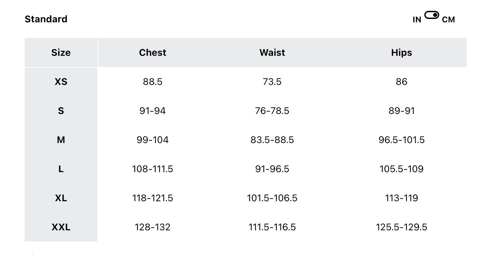Choose the XXL size row label
492x255 pixels.
(61, 227)
